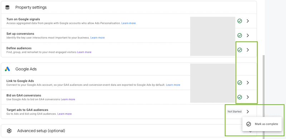Open the Define audiences chevron
This screenshot has width=286, height=139.
pyautogui.click(x=248, y=50)
